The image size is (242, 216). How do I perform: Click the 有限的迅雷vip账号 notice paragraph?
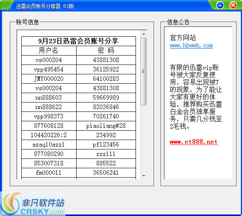[196, 97]
